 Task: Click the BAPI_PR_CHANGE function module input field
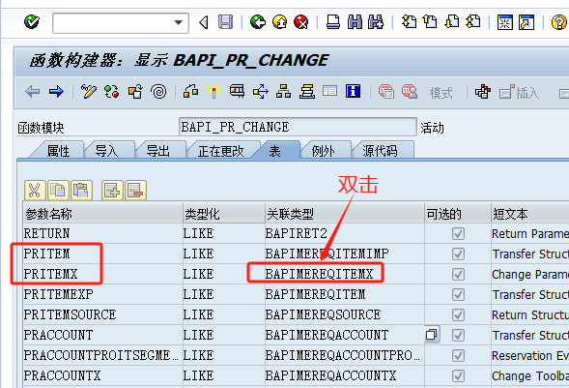[x=298, y=127]
